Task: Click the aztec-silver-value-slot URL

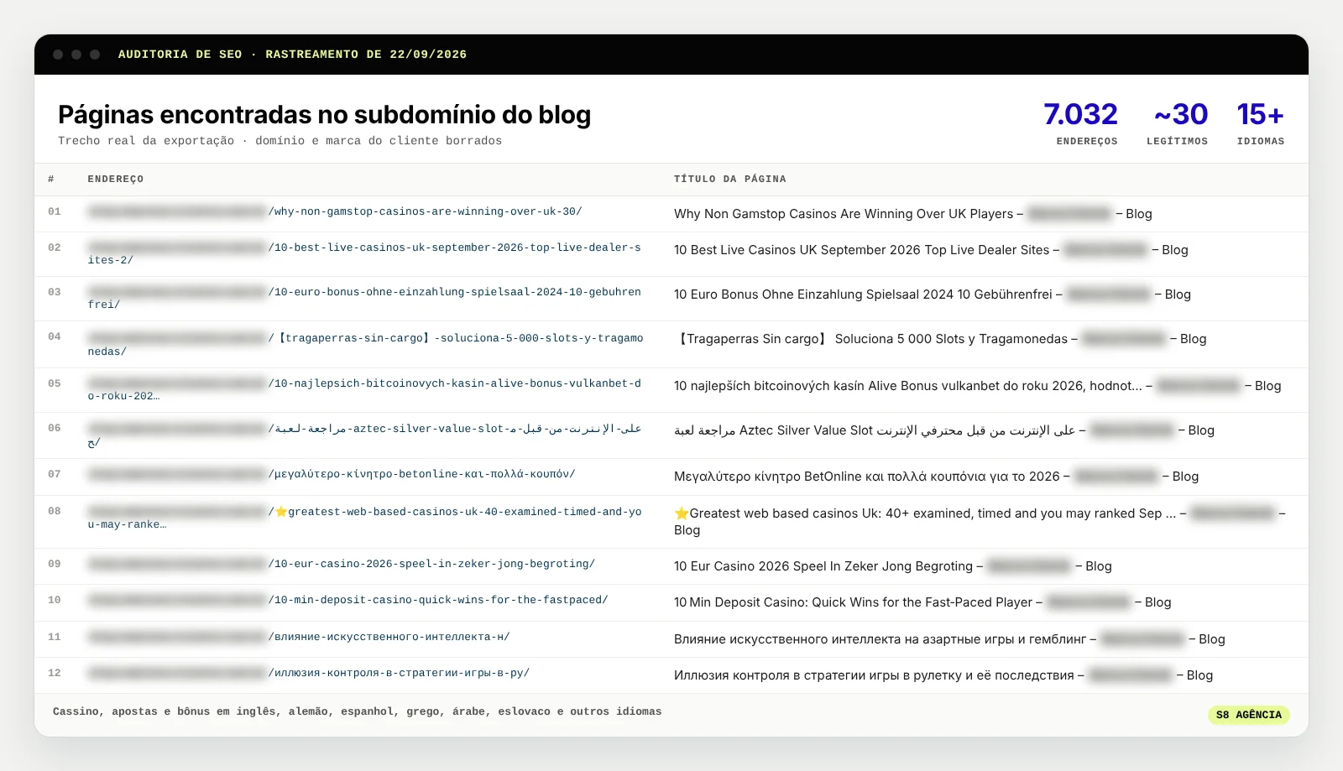Action: [365, 435]
